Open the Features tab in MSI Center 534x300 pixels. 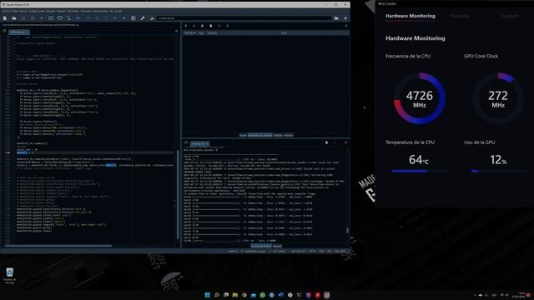[x=460, y=16]
